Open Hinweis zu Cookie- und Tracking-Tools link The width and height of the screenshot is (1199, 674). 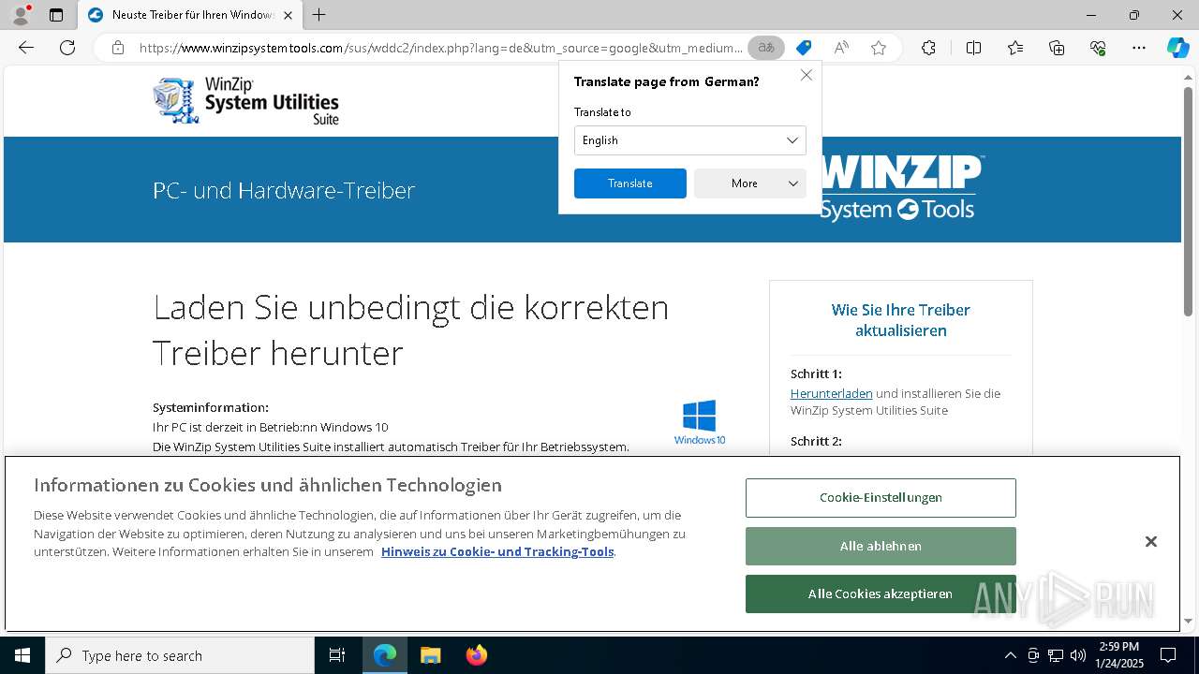[x=497, y=552]
